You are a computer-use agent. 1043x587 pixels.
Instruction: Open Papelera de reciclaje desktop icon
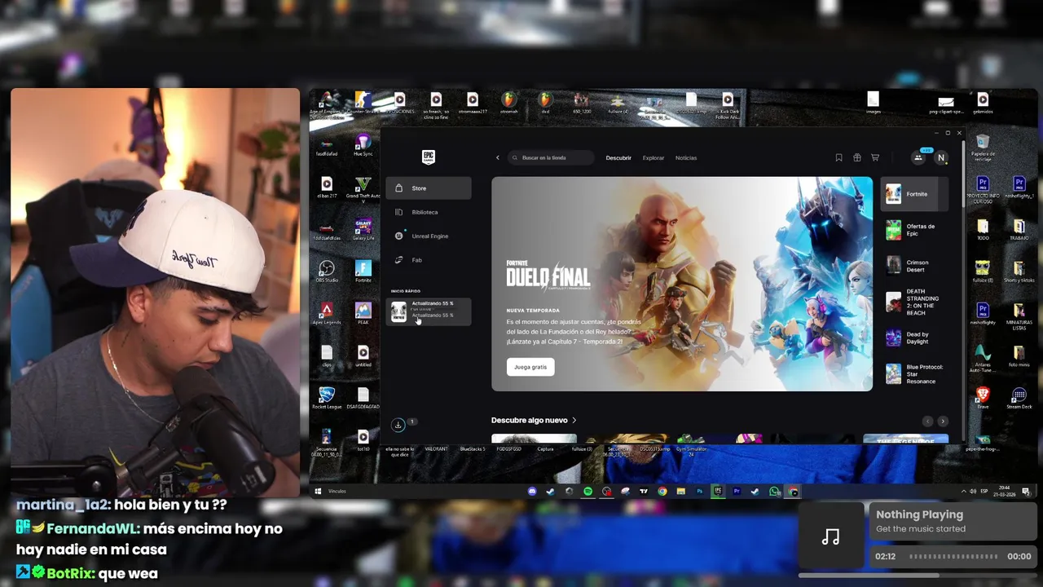click(983, 147)
